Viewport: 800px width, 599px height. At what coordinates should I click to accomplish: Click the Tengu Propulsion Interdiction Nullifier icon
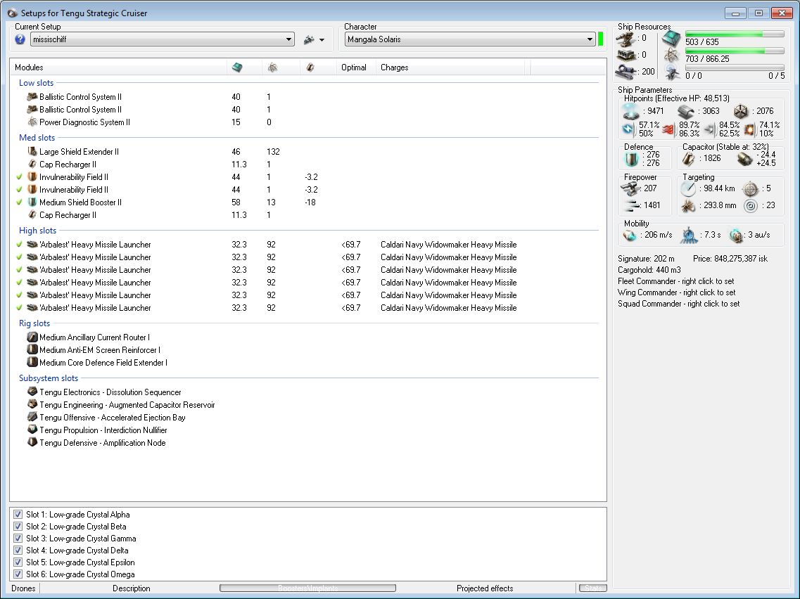click(x=32, y=430)
